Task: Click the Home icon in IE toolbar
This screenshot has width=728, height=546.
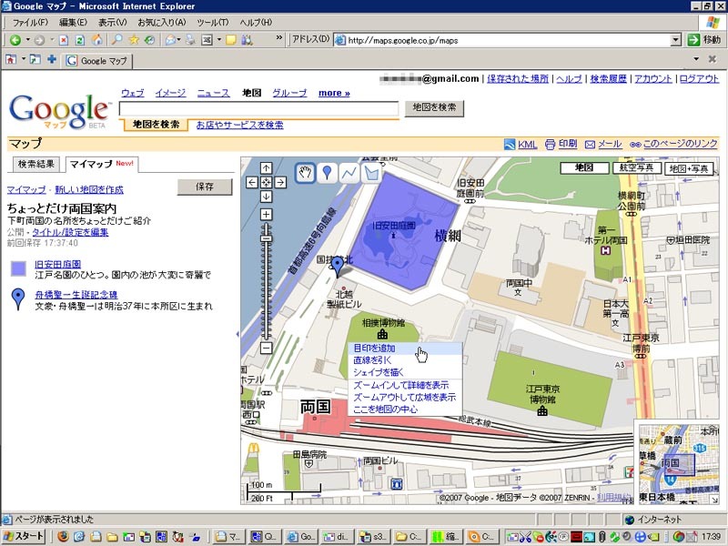Action: (x=96, y=40)
